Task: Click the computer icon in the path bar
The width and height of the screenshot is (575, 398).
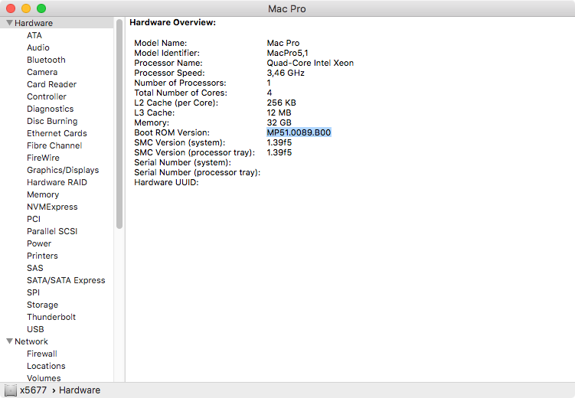Action: point(11,390)
